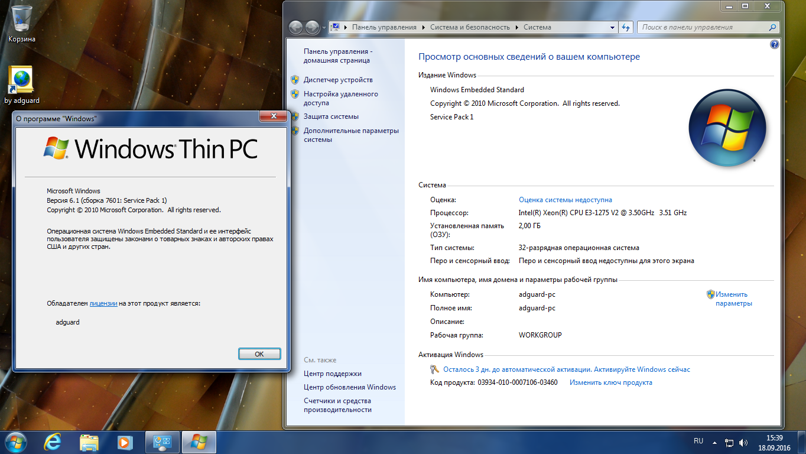The width and height of the screenshot is (806, 454).
Task: Open recent pages dropdown arrow
Action: (324, 28)
